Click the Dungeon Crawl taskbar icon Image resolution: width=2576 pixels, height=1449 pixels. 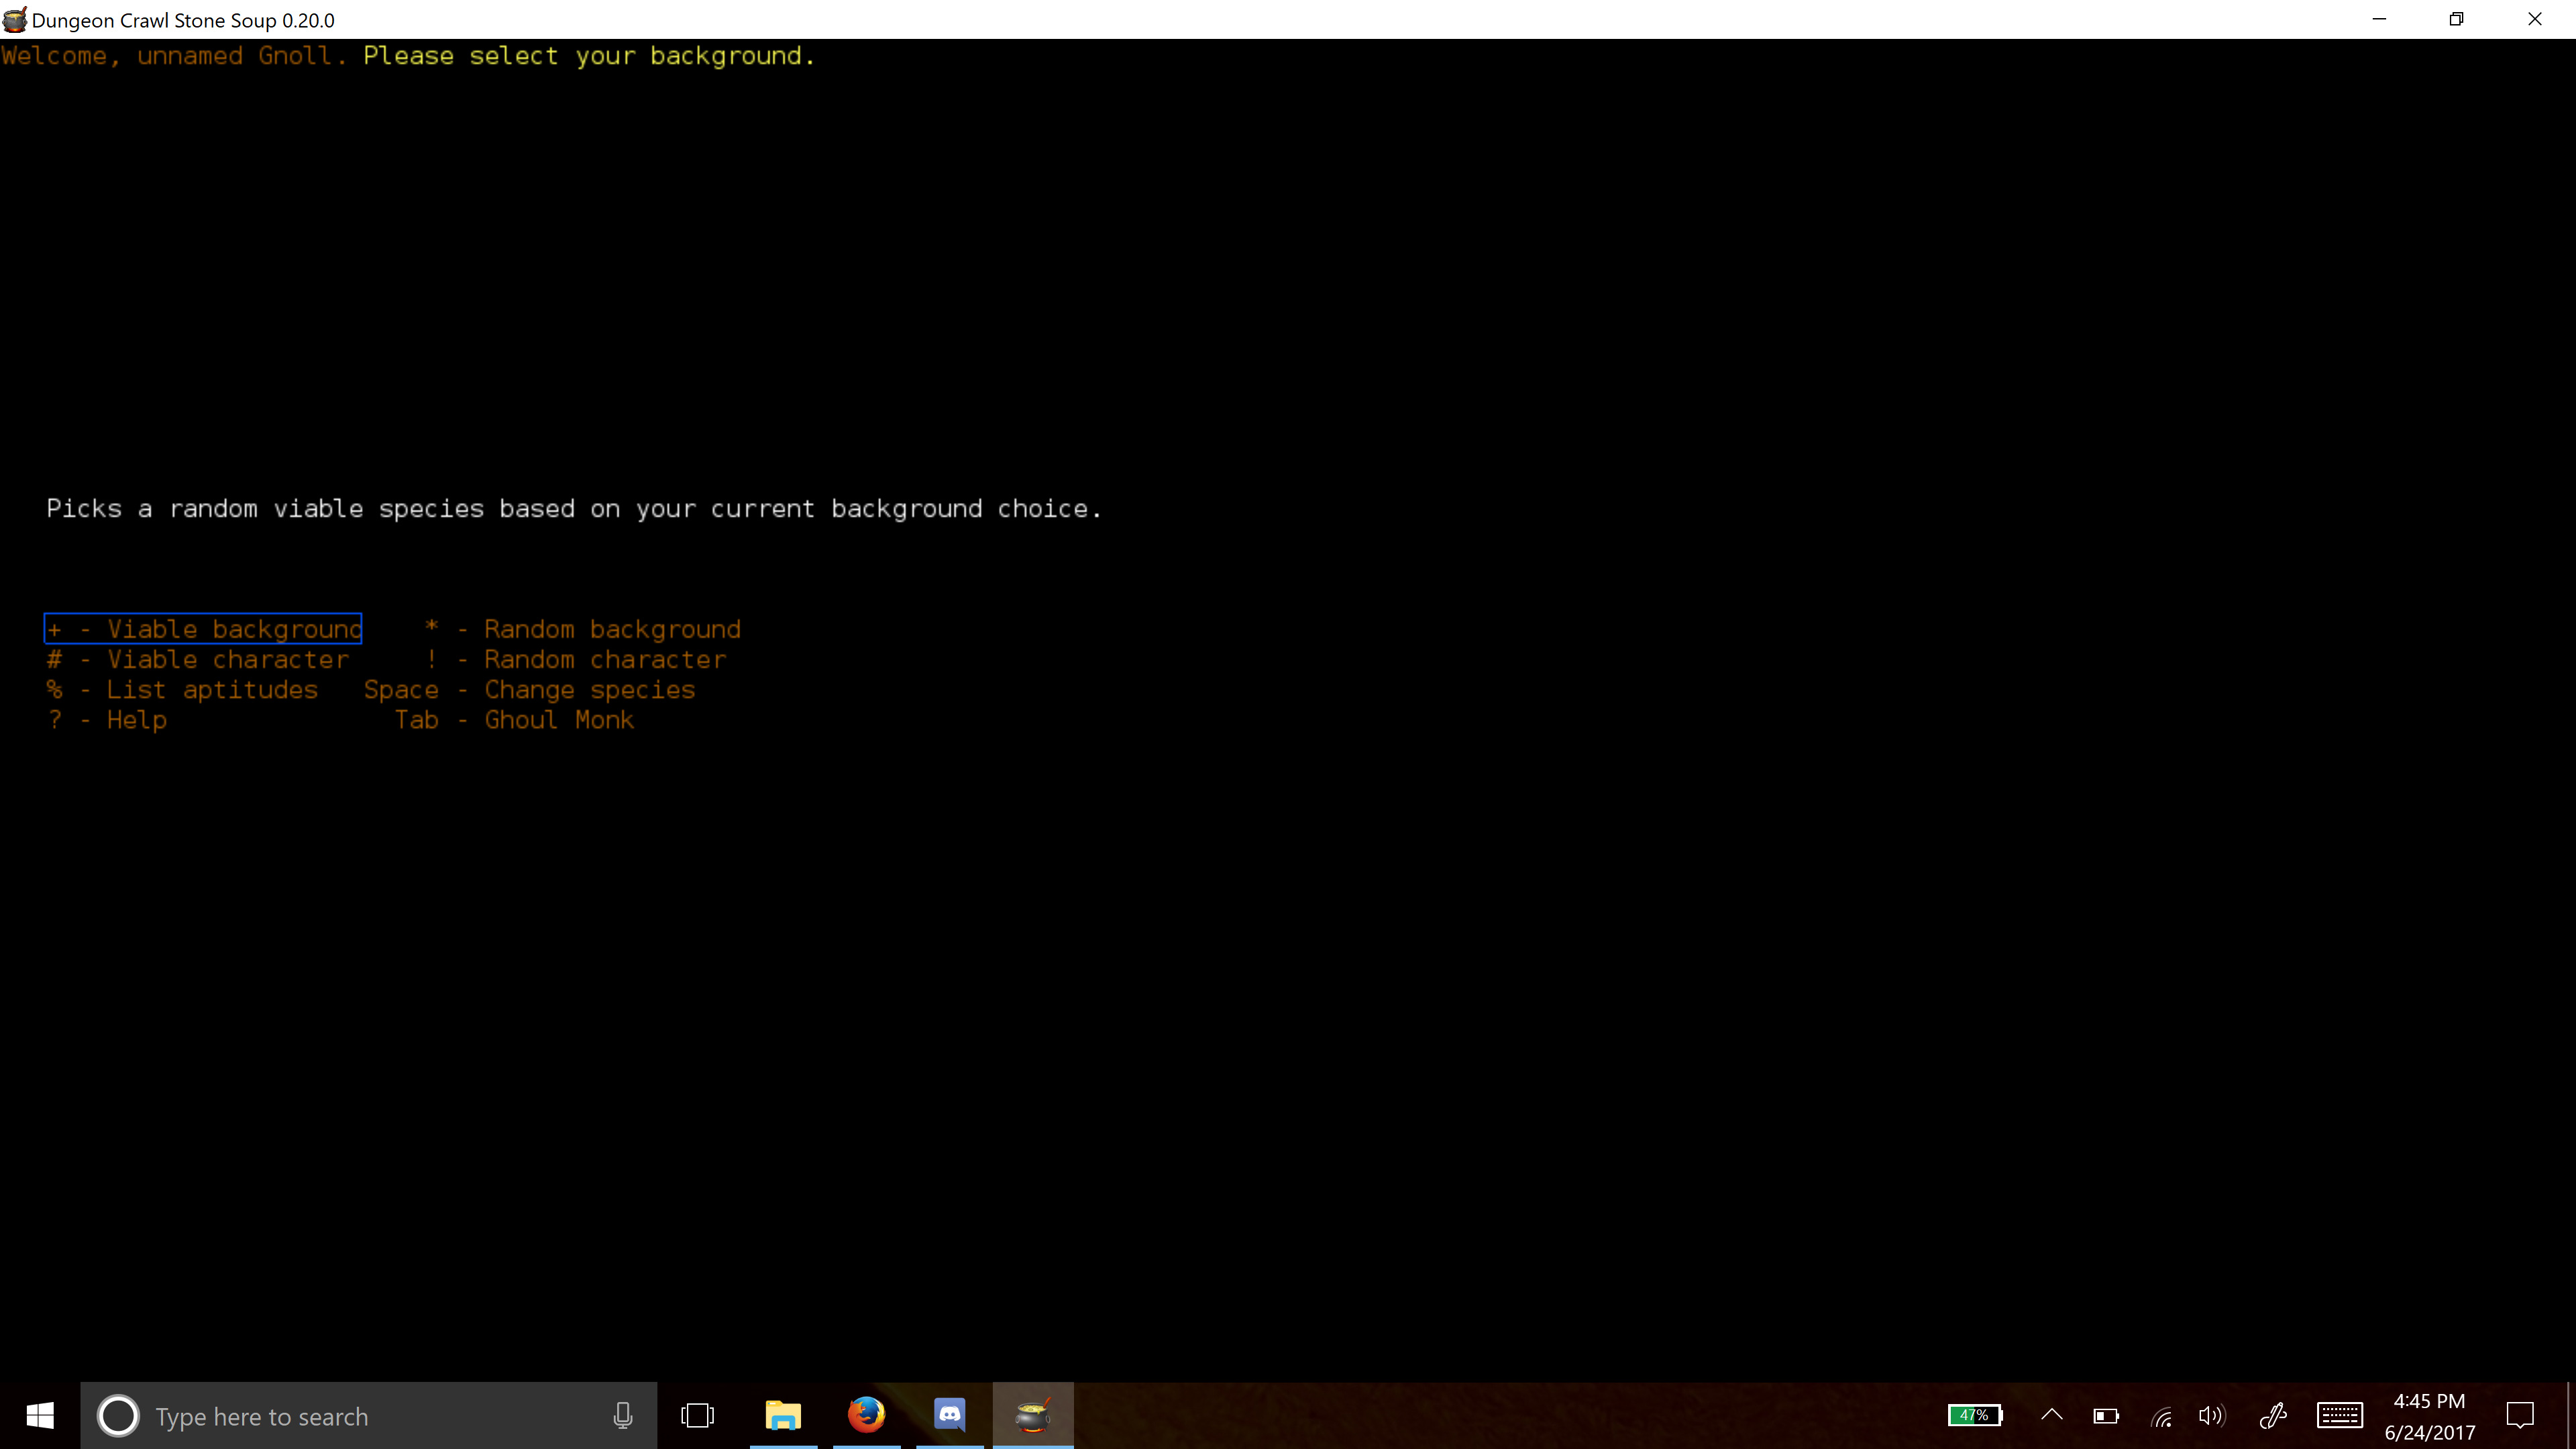click(1033, 1416)
